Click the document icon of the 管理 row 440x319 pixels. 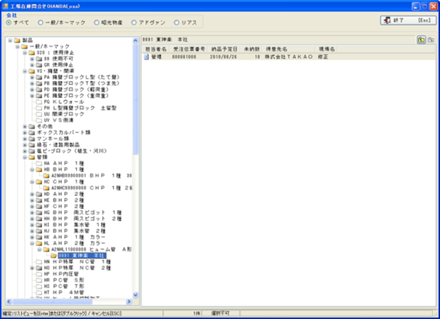(x=146, y=57)
